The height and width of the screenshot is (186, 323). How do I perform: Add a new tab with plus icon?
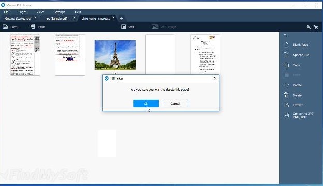pyautogui.click(x=122, y=18)
